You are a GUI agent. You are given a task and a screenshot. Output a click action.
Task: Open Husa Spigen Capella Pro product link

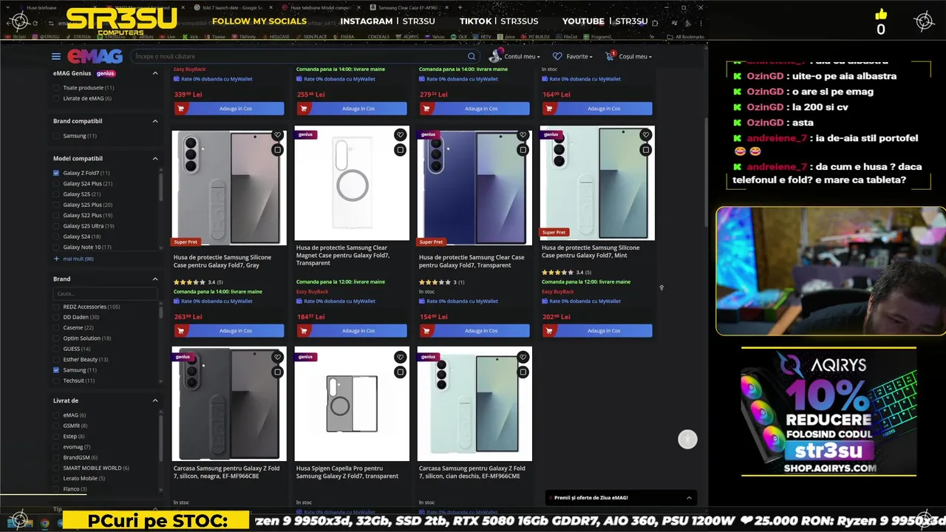pos(347,472)
